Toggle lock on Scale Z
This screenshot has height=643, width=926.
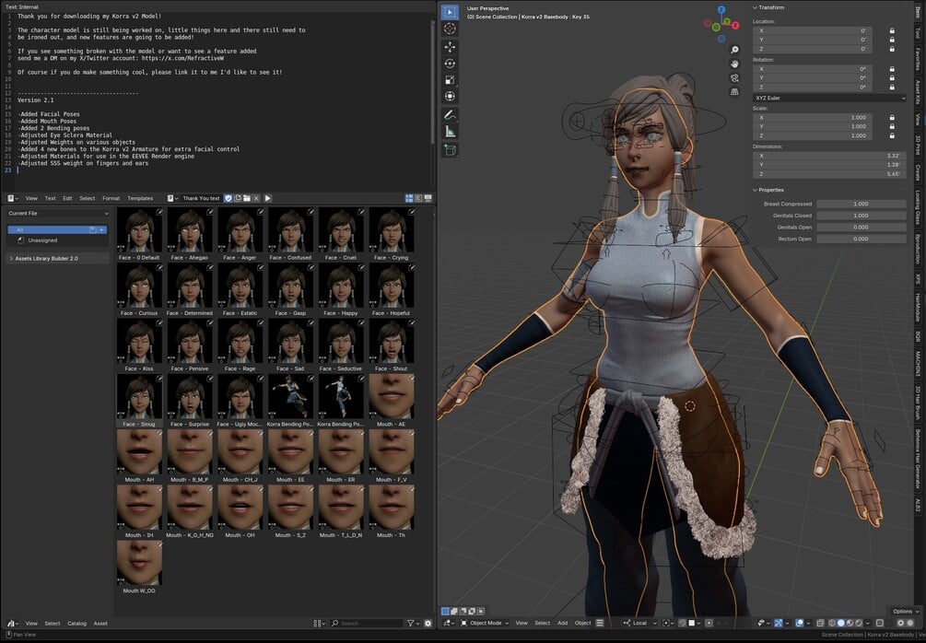[892, 135]
